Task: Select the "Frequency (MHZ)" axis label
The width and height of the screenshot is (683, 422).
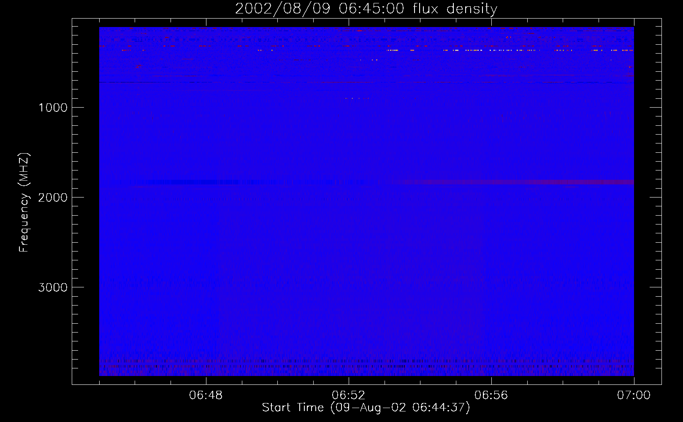Action: coord(24,203)
